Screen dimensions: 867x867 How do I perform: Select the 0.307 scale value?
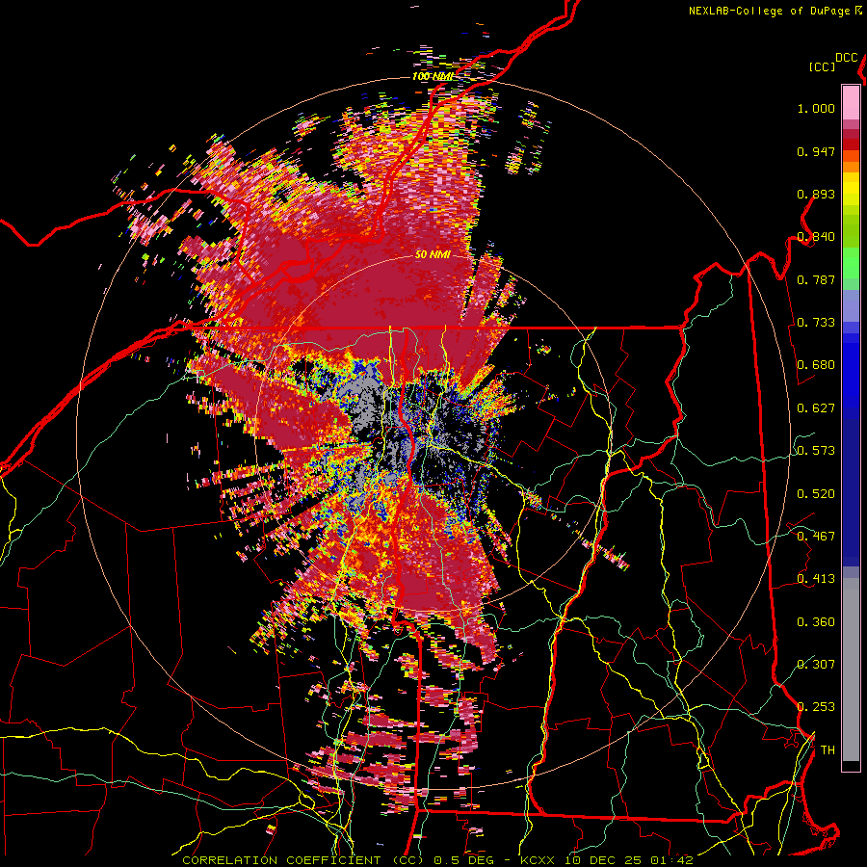tap(816, 665)
